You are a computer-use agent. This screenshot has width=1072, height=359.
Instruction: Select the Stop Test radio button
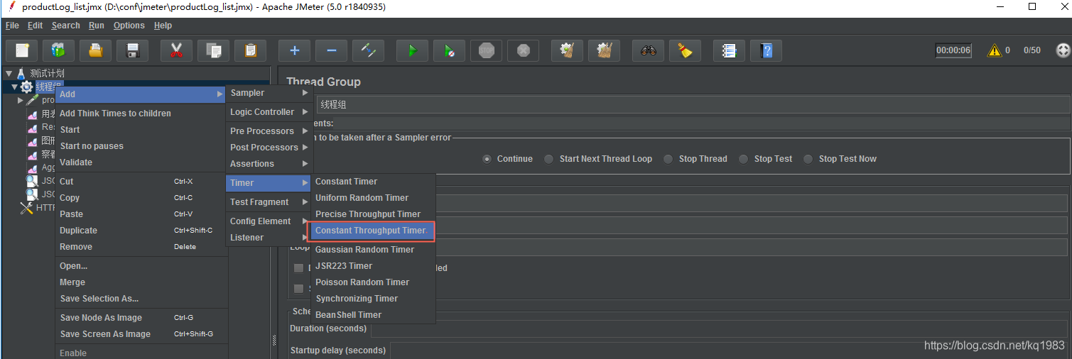pos(743,159)
